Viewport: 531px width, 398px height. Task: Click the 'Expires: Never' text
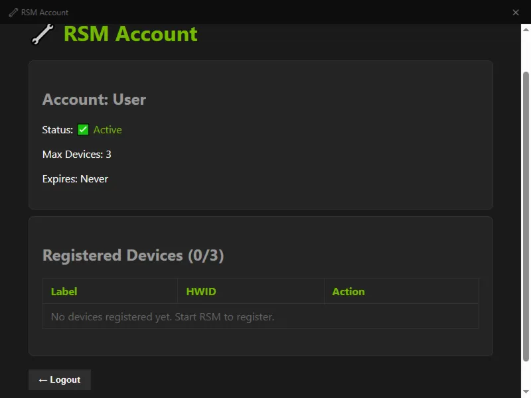click(x=75, y=178)
